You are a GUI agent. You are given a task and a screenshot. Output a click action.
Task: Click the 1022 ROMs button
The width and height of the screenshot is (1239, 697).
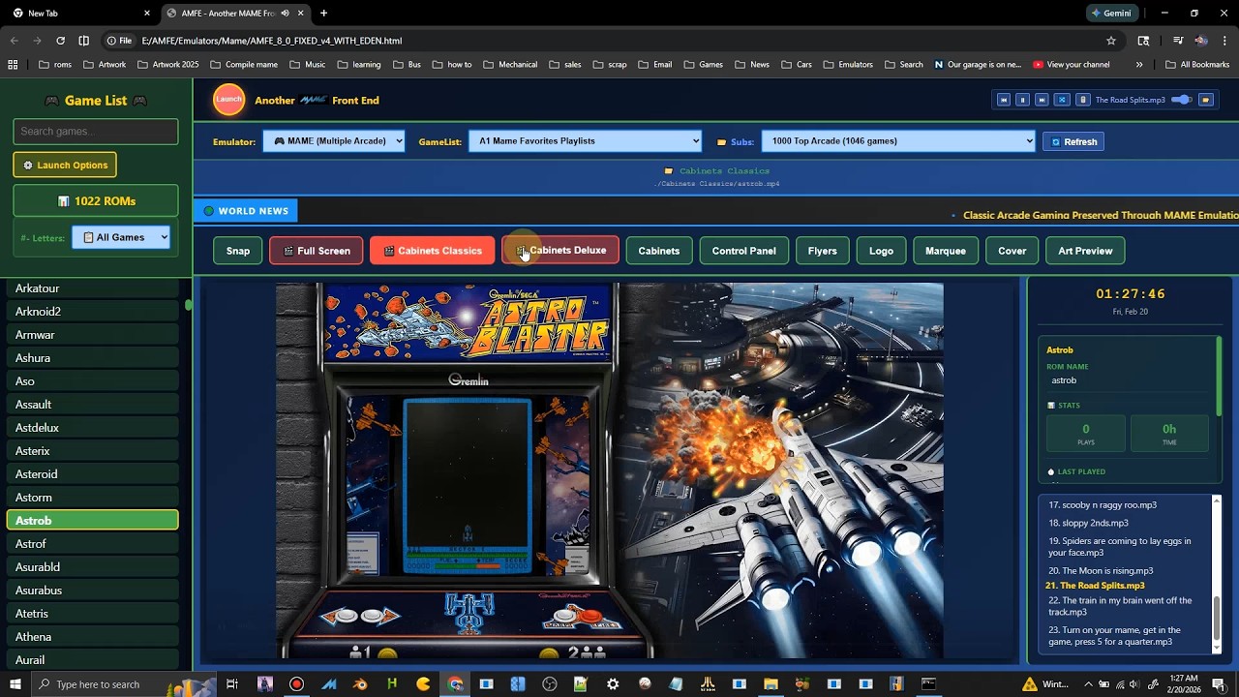[x=96, y=201]
